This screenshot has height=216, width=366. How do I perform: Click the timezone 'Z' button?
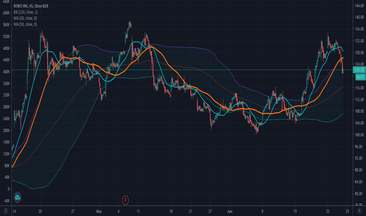(5, 211)
